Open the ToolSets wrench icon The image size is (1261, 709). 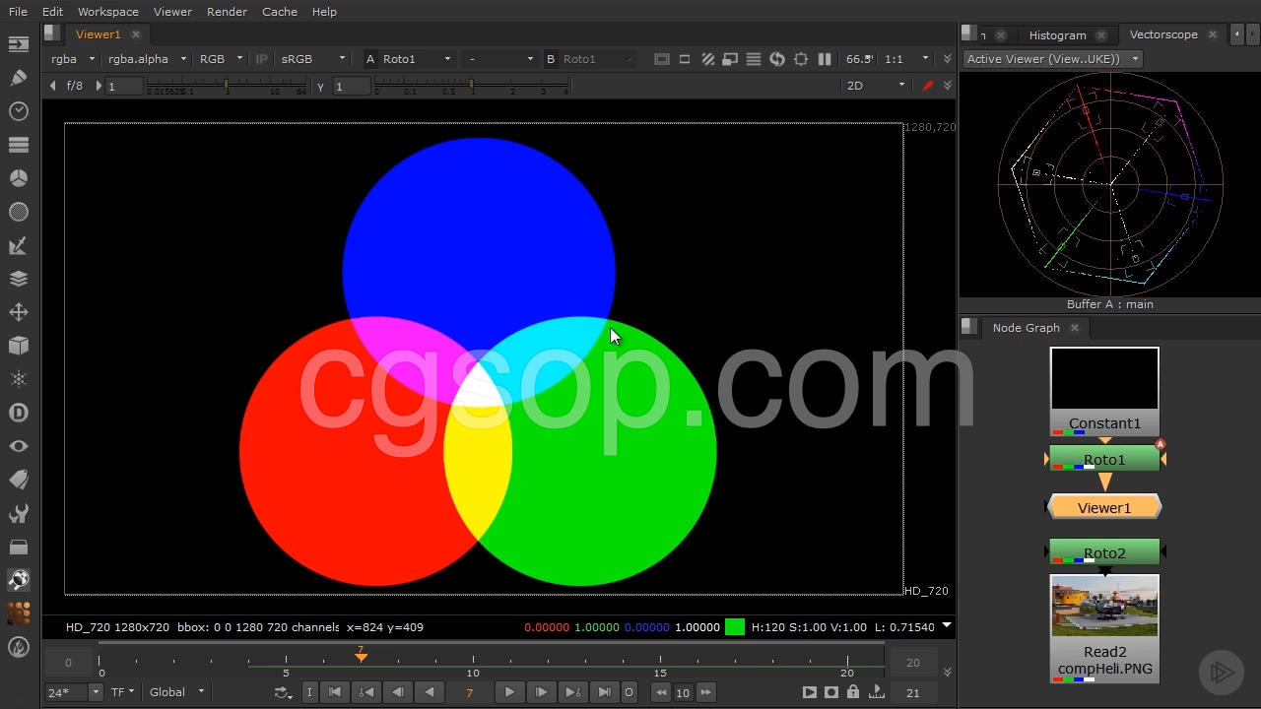point(19,513)
